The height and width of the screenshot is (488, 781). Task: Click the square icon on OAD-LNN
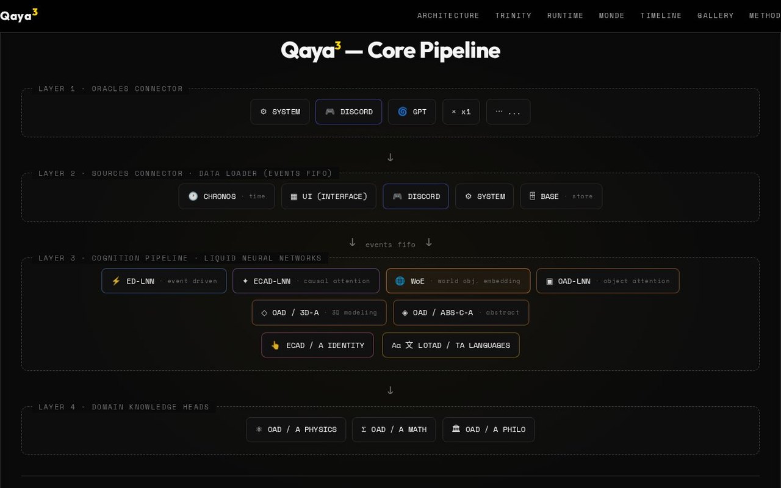(x=549, y=281)
